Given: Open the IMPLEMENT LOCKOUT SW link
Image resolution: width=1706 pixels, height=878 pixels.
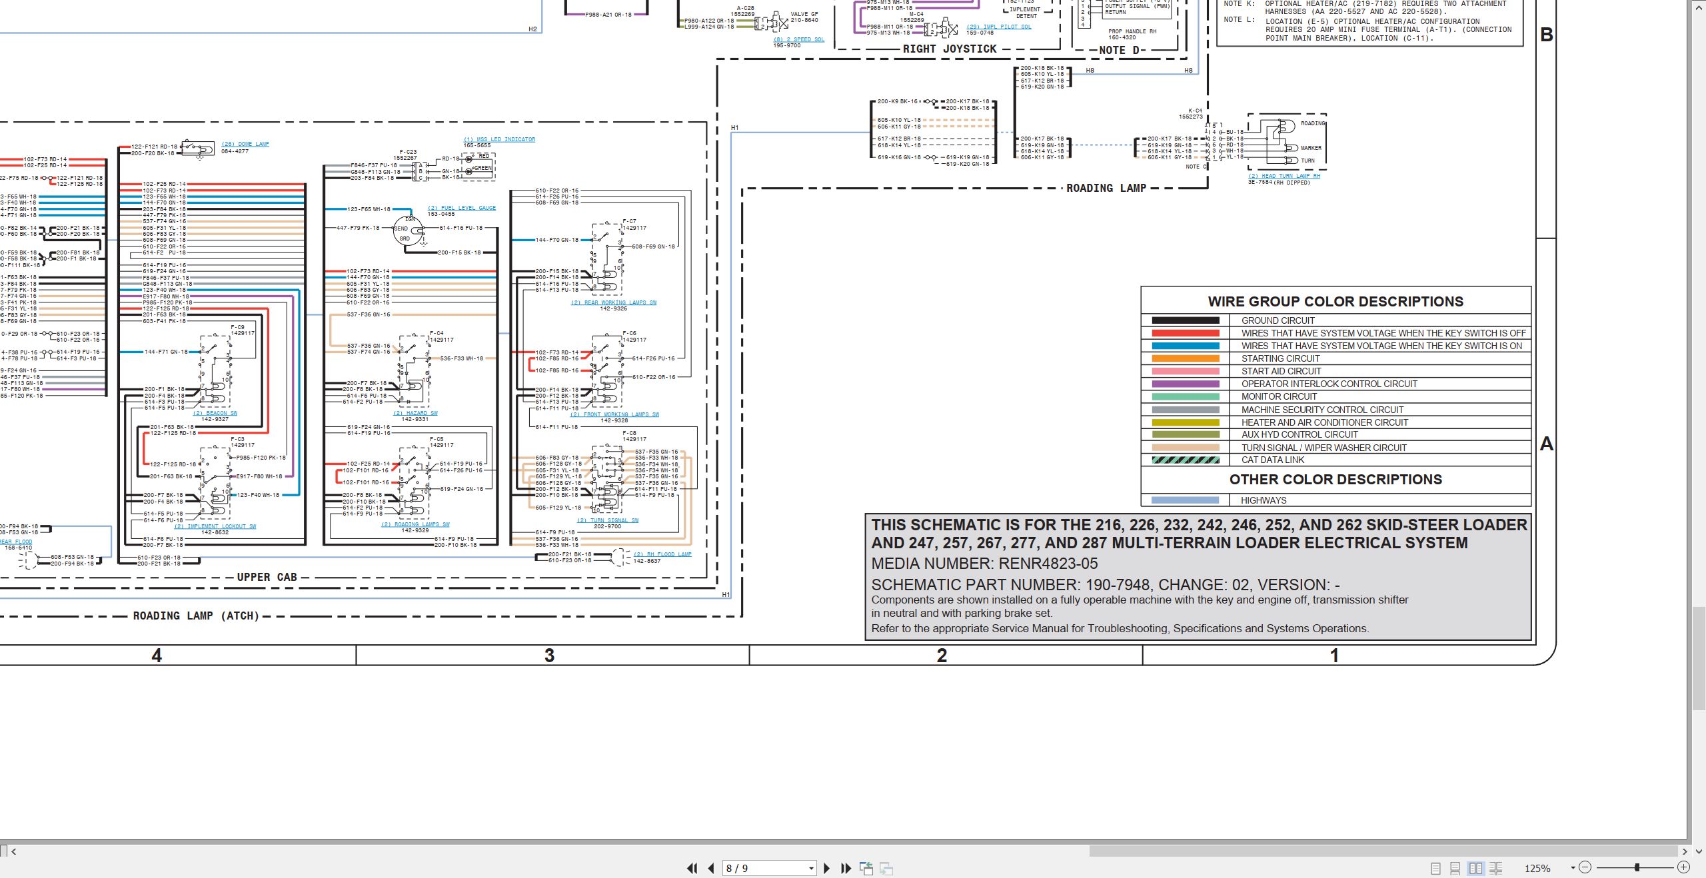Looking at the screenshot, I should 215,526.
